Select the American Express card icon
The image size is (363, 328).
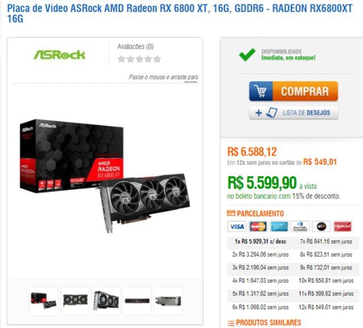(x=279, y=227)
